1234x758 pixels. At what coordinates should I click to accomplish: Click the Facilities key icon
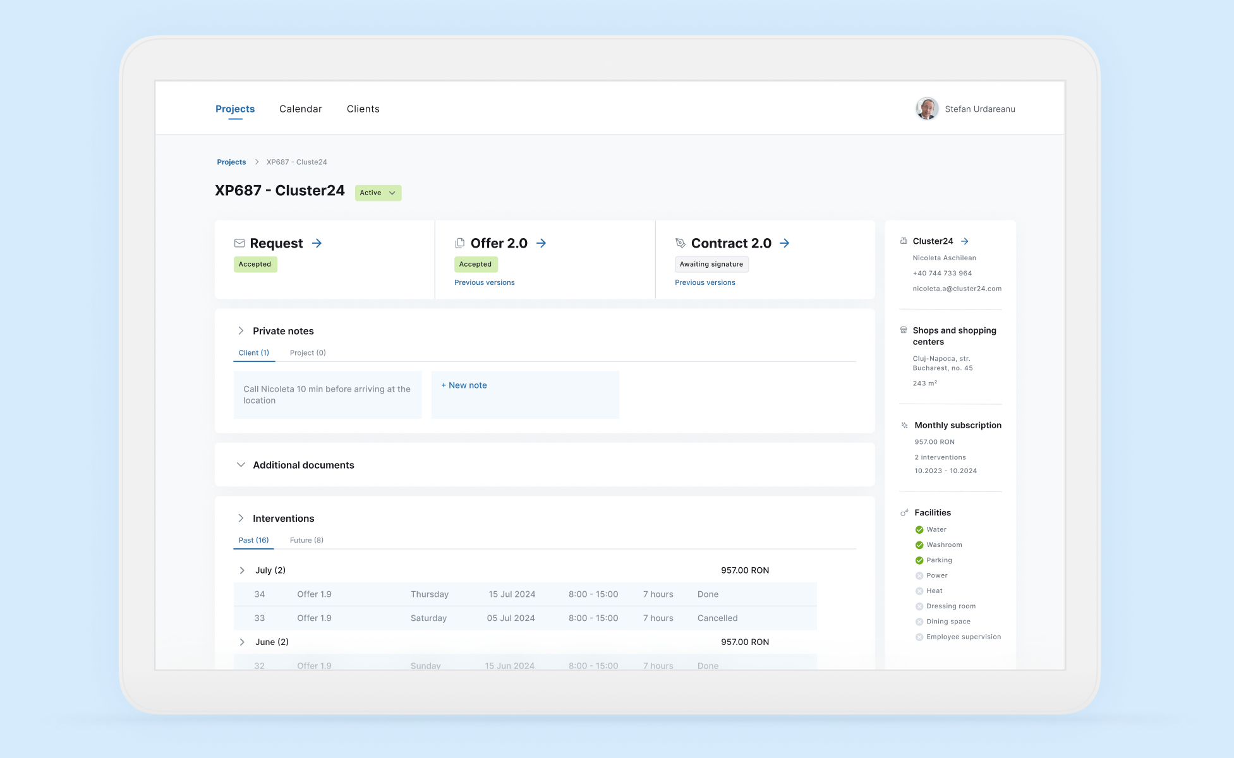(x=904, y=512)
